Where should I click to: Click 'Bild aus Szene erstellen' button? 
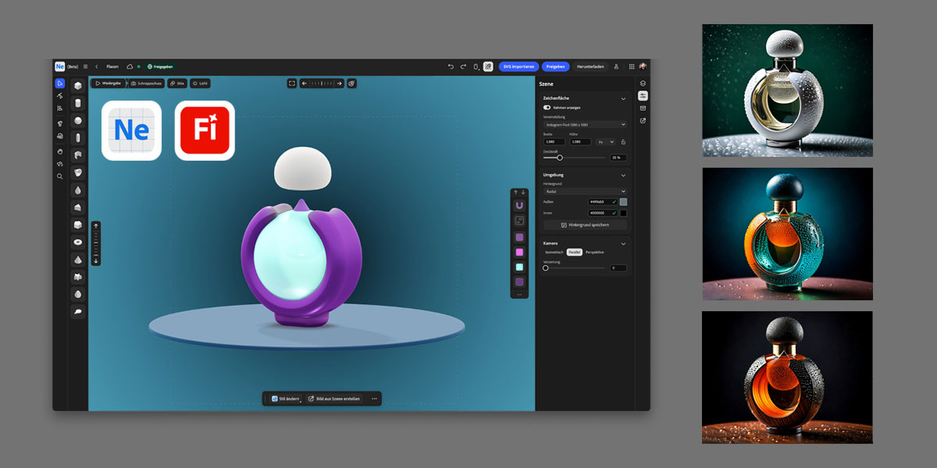[334, 399]
